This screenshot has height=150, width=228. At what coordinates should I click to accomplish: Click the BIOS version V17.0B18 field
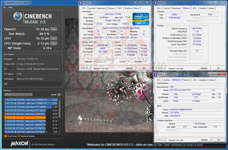click(x=196, y=113)
